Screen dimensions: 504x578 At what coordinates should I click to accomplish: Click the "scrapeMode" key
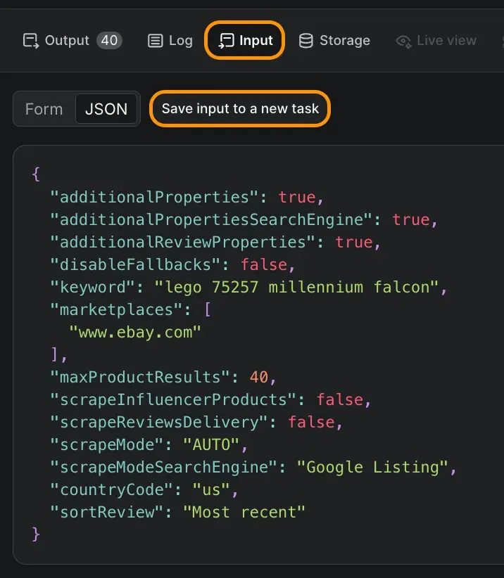pos(106,444)
